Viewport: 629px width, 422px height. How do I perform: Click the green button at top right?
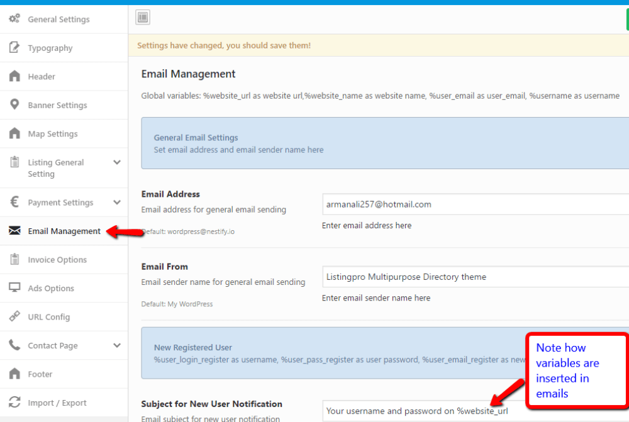pos(626,19)
